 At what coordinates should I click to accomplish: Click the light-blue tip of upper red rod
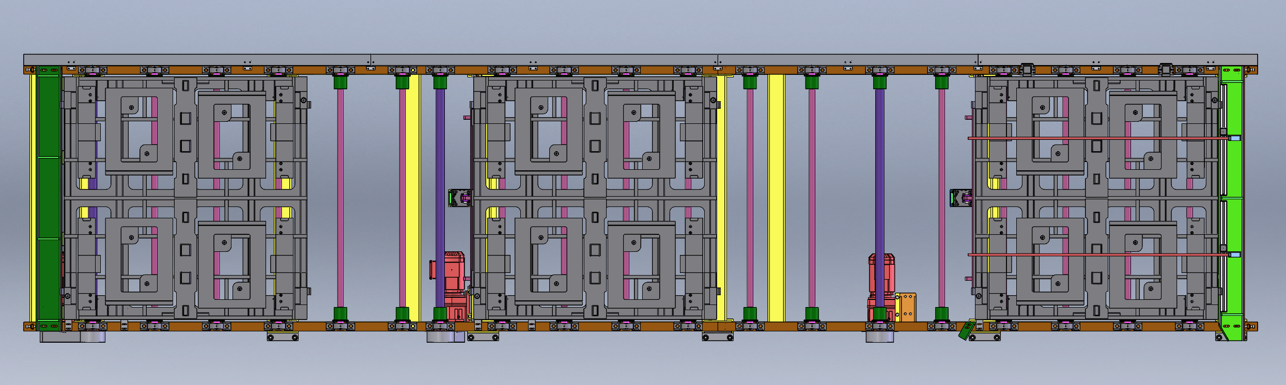click(x=1234, y=138)
